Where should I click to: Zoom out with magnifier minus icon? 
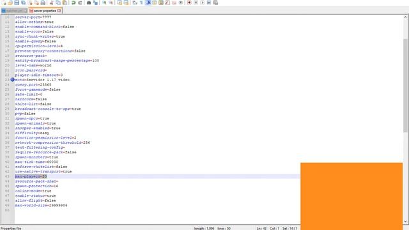pyautogui.click(x=111, y=3)
